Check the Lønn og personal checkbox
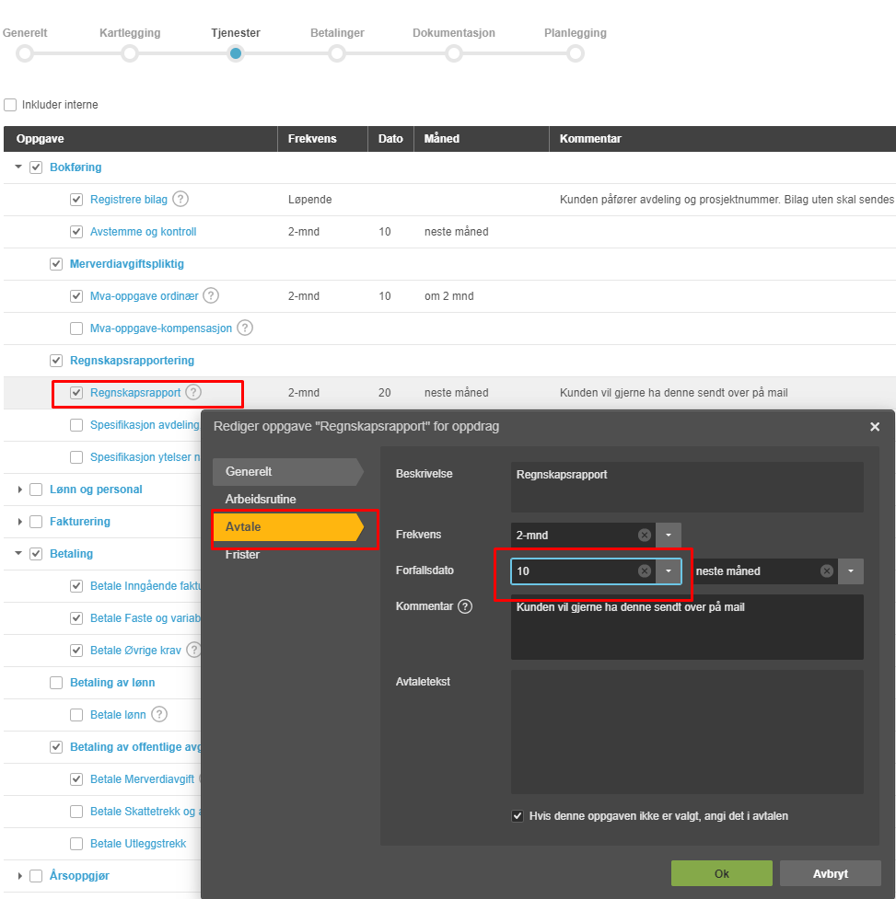This screenshot has width=896, height=899. click(x=36, y=489)
